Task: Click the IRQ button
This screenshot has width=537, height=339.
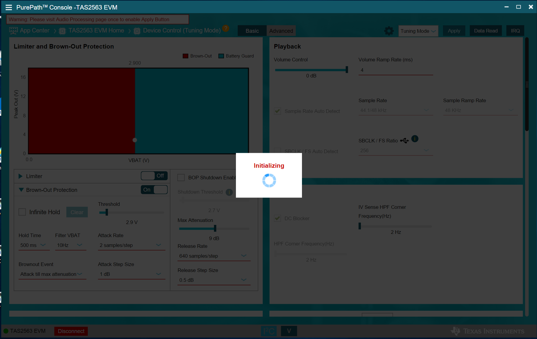Action: point(515,31)
